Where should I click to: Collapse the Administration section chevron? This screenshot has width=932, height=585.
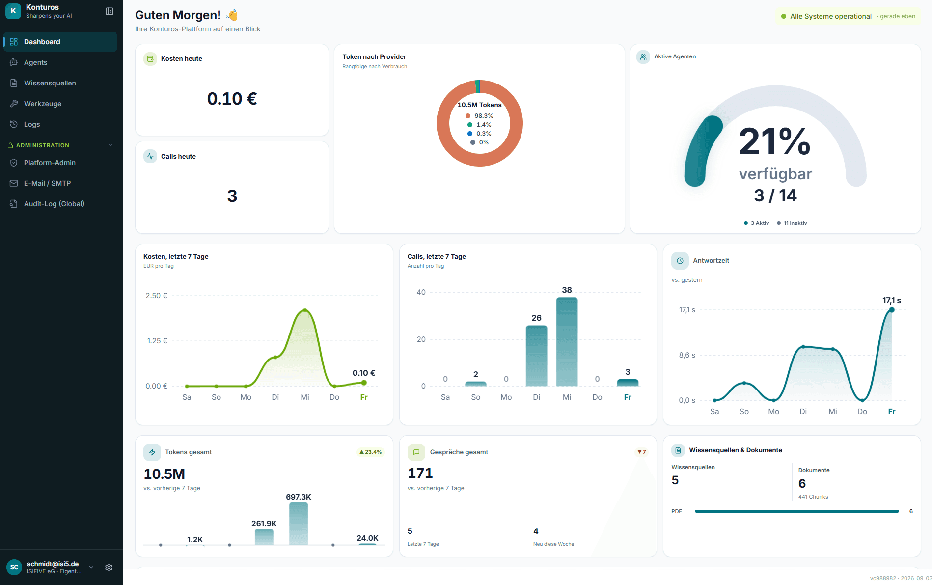[110, 145]
